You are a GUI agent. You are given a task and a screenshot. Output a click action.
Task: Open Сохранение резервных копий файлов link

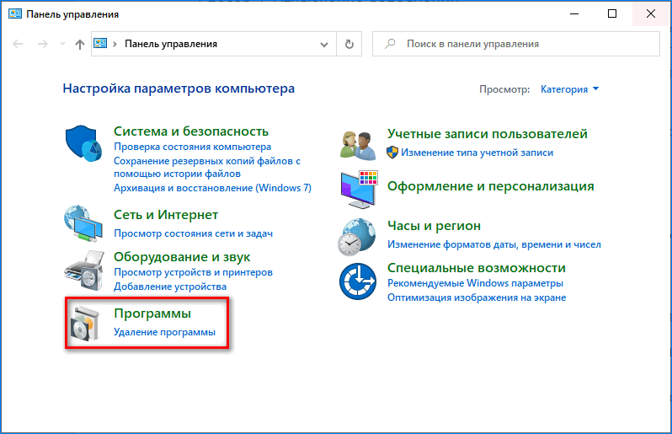point(207,167)
